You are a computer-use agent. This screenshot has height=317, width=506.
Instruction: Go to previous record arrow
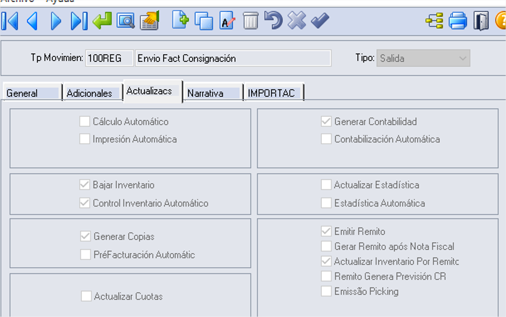tap(32, 21)
